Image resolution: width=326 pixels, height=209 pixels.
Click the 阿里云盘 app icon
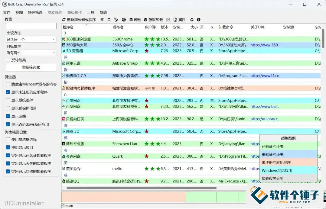pyautogui.click(x=64, y=63)
